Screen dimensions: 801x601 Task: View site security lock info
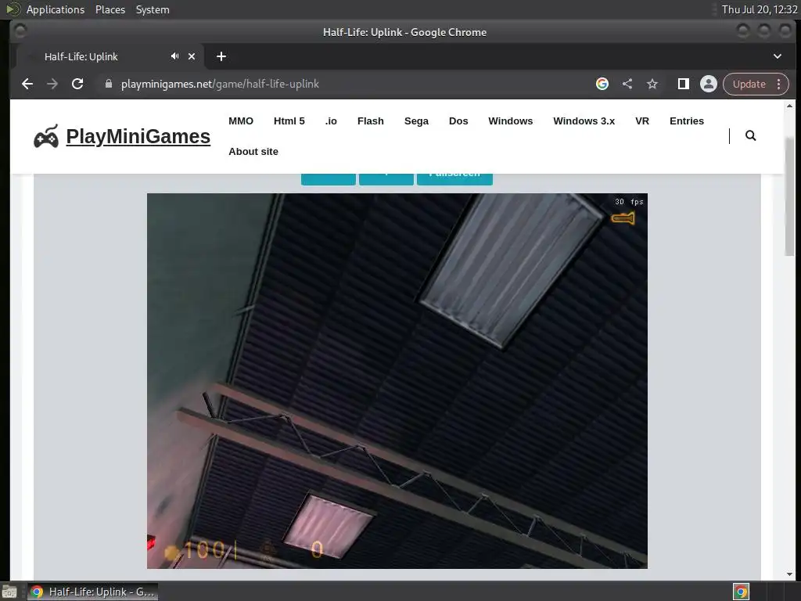108,84
